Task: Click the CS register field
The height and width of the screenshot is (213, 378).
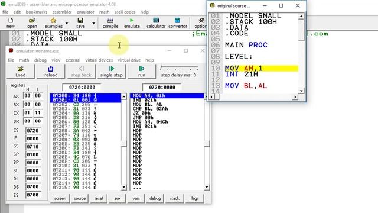Action: click(33, 130)
